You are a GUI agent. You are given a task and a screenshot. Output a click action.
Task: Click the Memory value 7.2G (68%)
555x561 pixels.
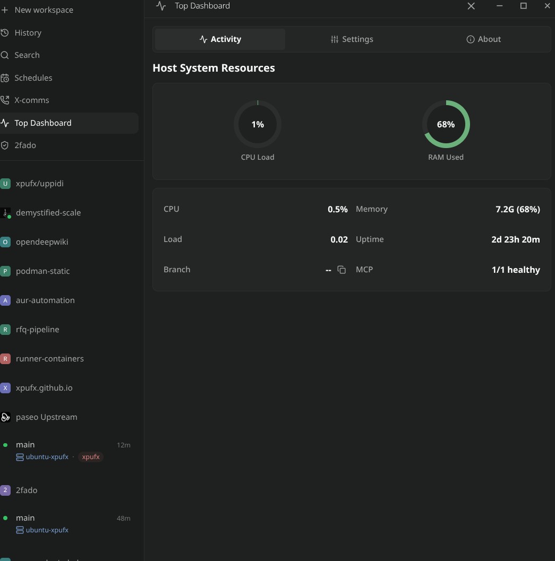pos(517,209)
